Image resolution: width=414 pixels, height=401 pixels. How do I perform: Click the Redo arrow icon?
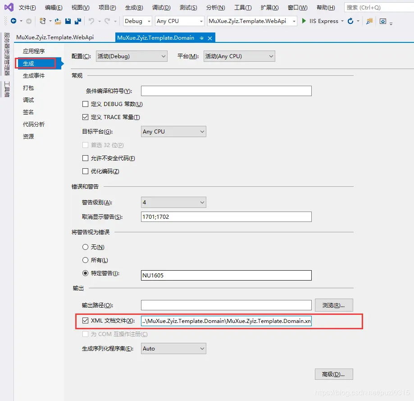tap(107, 21)
